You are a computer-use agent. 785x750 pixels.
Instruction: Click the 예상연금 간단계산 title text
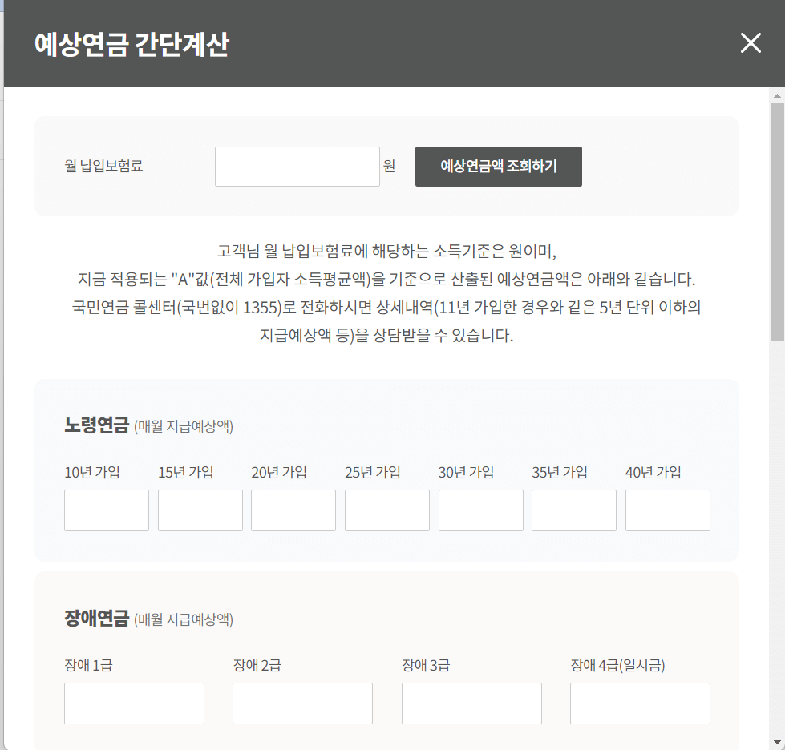coord(132,44)
